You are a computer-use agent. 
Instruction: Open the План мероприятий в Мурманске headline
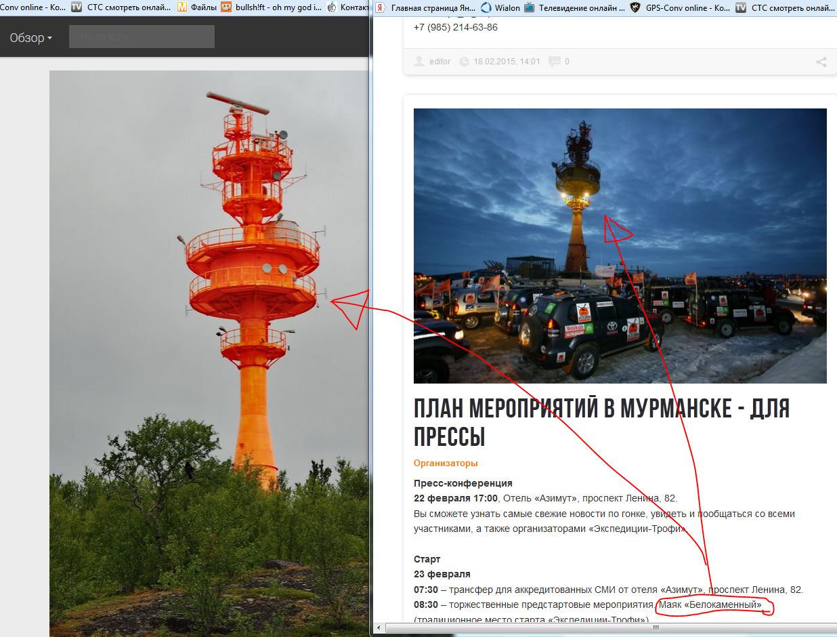point(601,422)
